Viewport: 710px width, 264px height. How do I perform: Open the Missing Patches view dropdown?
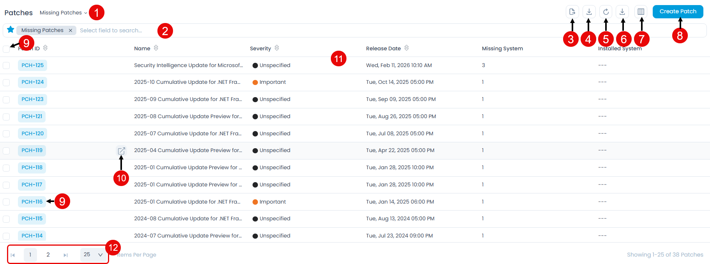coord(63,13)
